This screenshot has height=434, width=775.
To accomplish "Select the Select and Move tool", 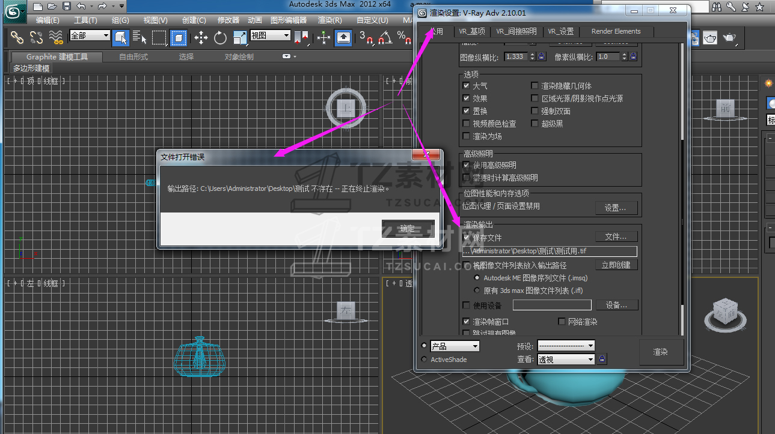I will pos(201,38).
